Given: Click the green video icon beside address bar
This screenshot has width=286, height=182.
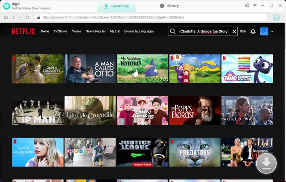Looking at the screenshot, I should point(276,17).
